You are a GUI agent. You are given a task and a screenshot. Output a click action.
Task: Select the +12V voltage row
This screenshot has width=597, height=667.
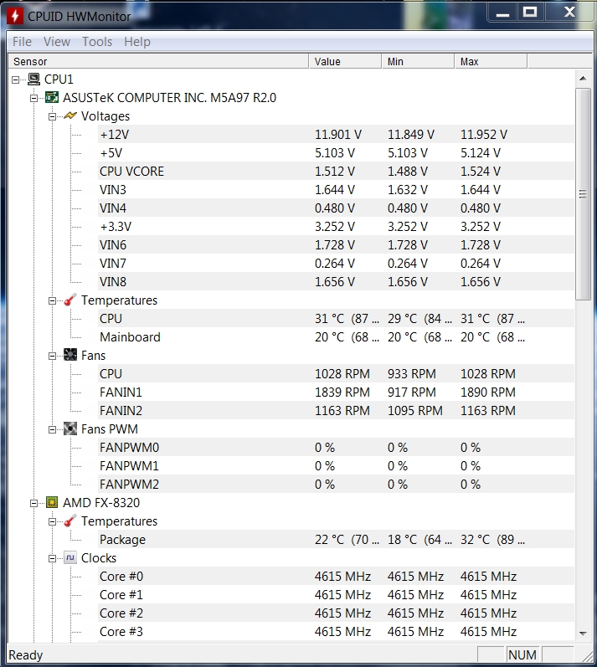(336, 135)
